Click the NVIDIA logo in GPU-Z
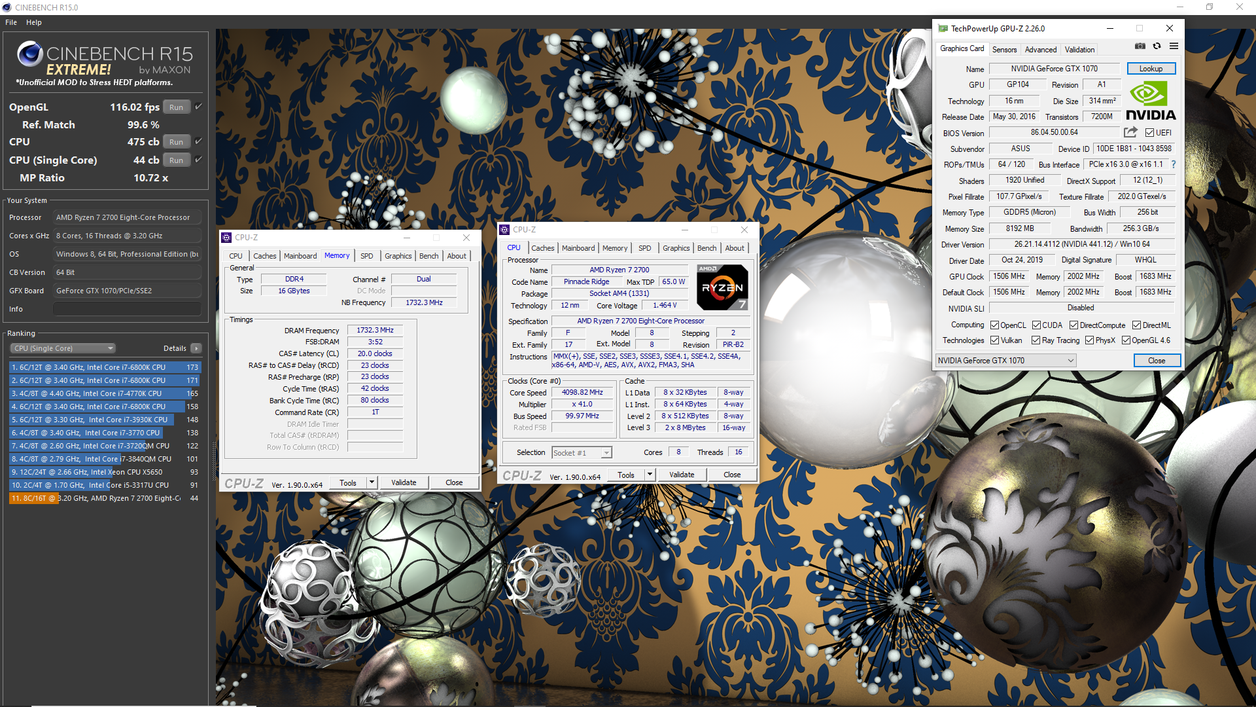The image size is (1256, 707). tap(1151, 101)
